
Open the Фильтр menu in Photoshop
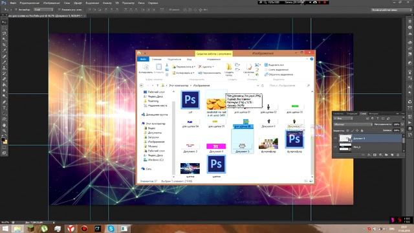coord(107,3)
